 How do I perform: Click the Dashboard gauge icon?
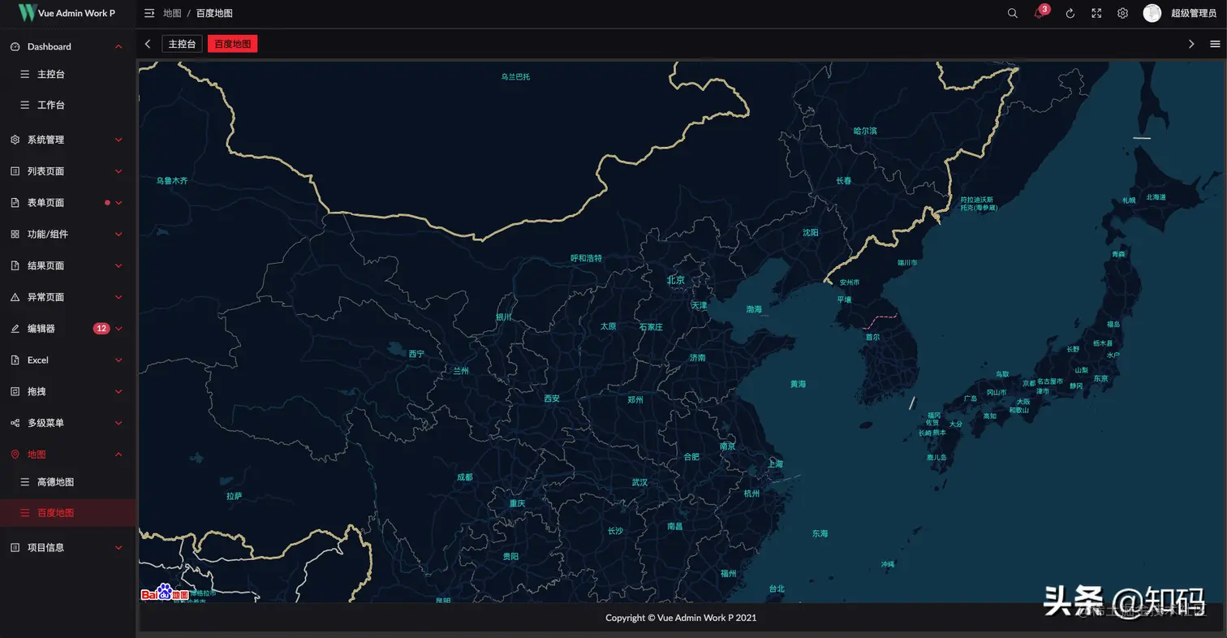coord(15,47)
